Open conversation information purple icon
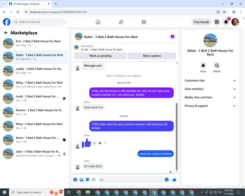This screenshot has height=196, width=245. pos(172,37)
